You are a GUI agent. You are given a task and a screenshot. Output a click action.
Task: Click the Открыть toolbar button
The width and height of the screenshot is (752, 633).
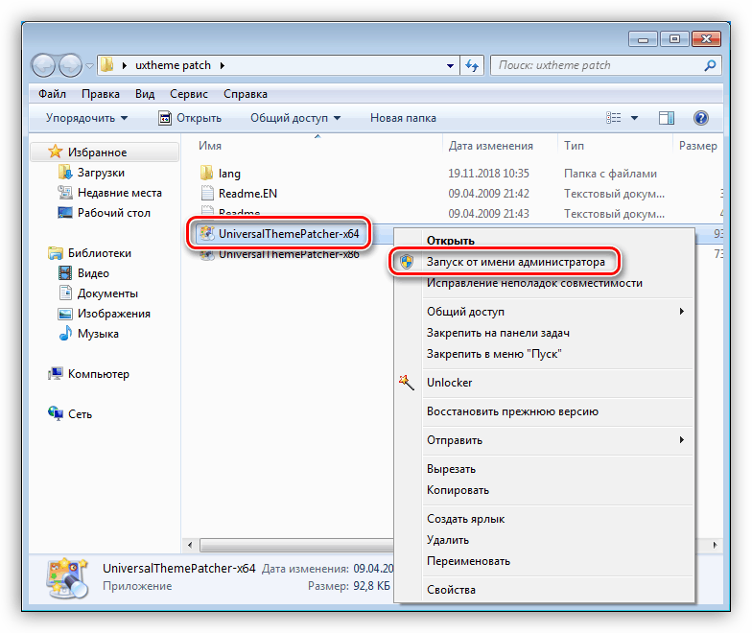coord(190,118)
